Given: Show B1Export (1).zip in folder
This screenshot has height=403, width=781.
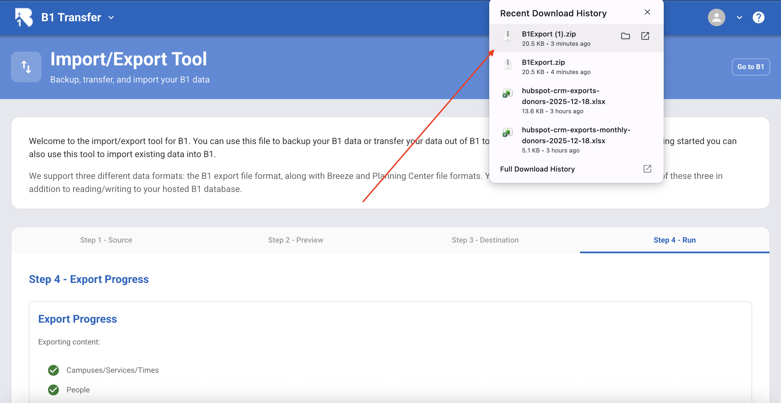Looking at the screenshot, I should coord(625,36).
